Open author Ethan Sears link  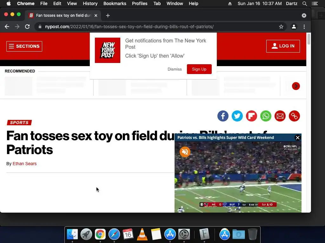point(24,164)
